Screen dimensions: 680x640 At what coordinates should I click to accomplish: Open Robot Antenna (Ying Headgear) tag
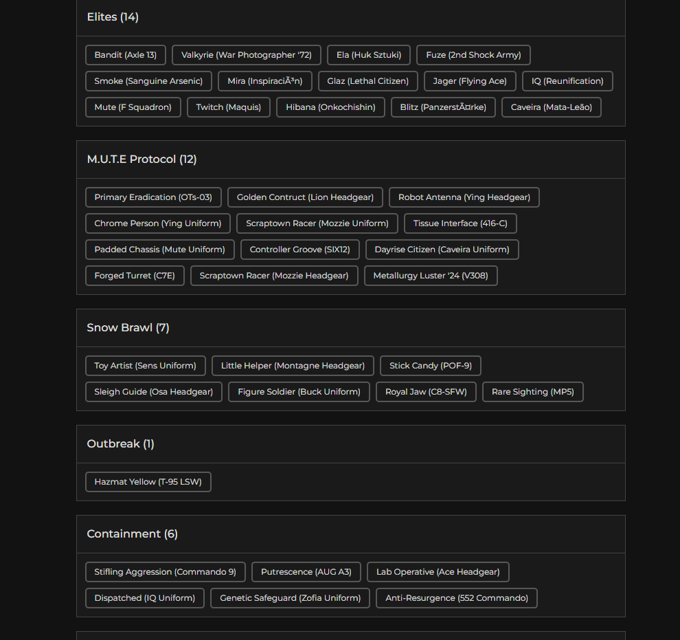pos(464,197)
